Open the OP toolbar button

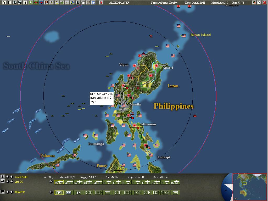tap(83, 3)
